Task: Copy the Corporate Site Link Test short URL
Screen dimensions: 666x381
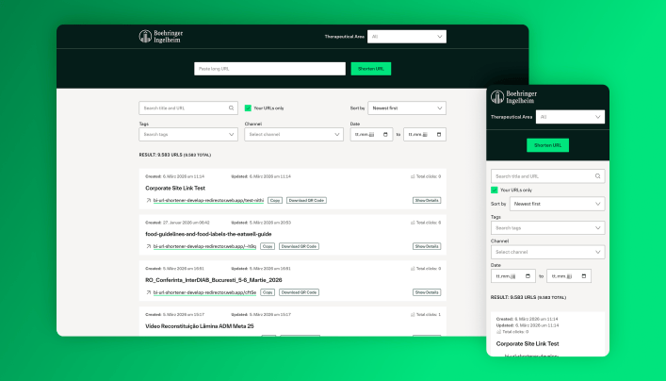Action: [x=275, y=200]
